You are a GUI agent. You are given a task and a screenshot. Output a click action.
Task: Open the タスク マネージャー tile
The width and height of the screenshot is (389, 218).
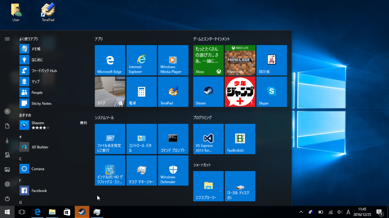point(141,170)
